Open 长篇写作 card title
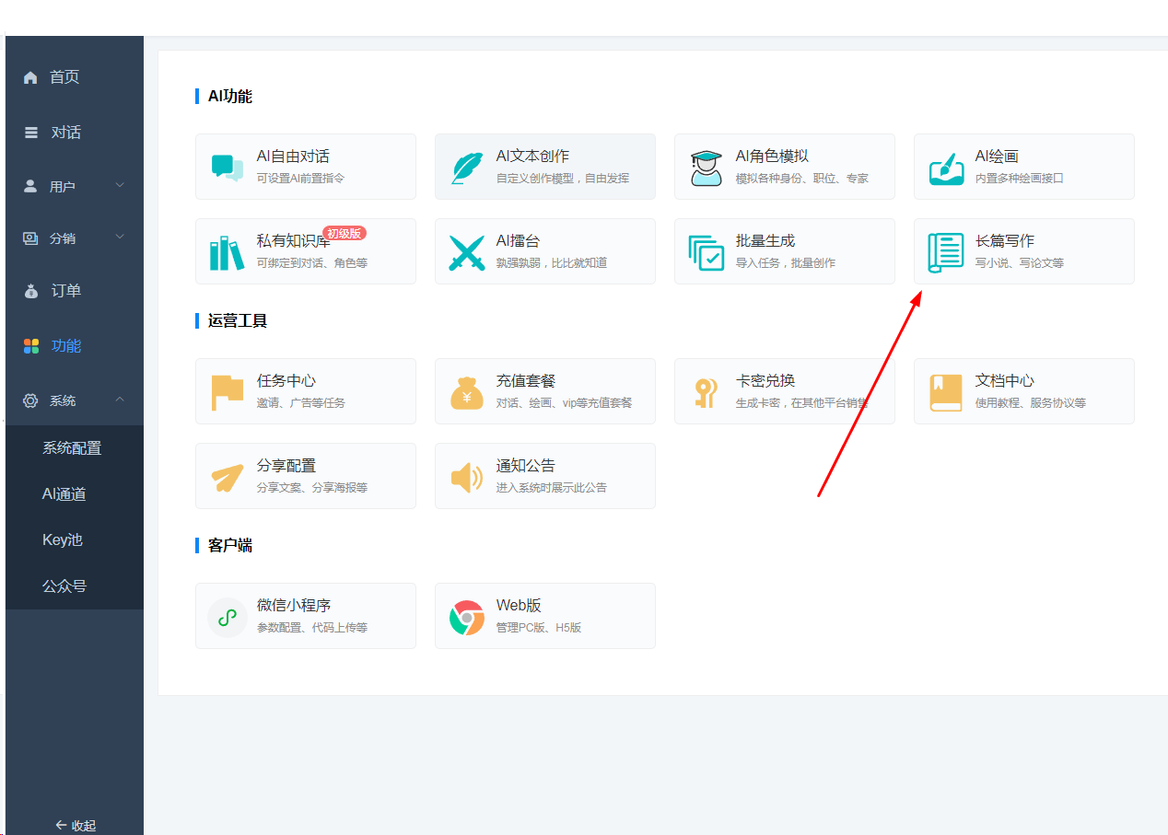Screen dimensions: 1168x835 coord(1005,241)
